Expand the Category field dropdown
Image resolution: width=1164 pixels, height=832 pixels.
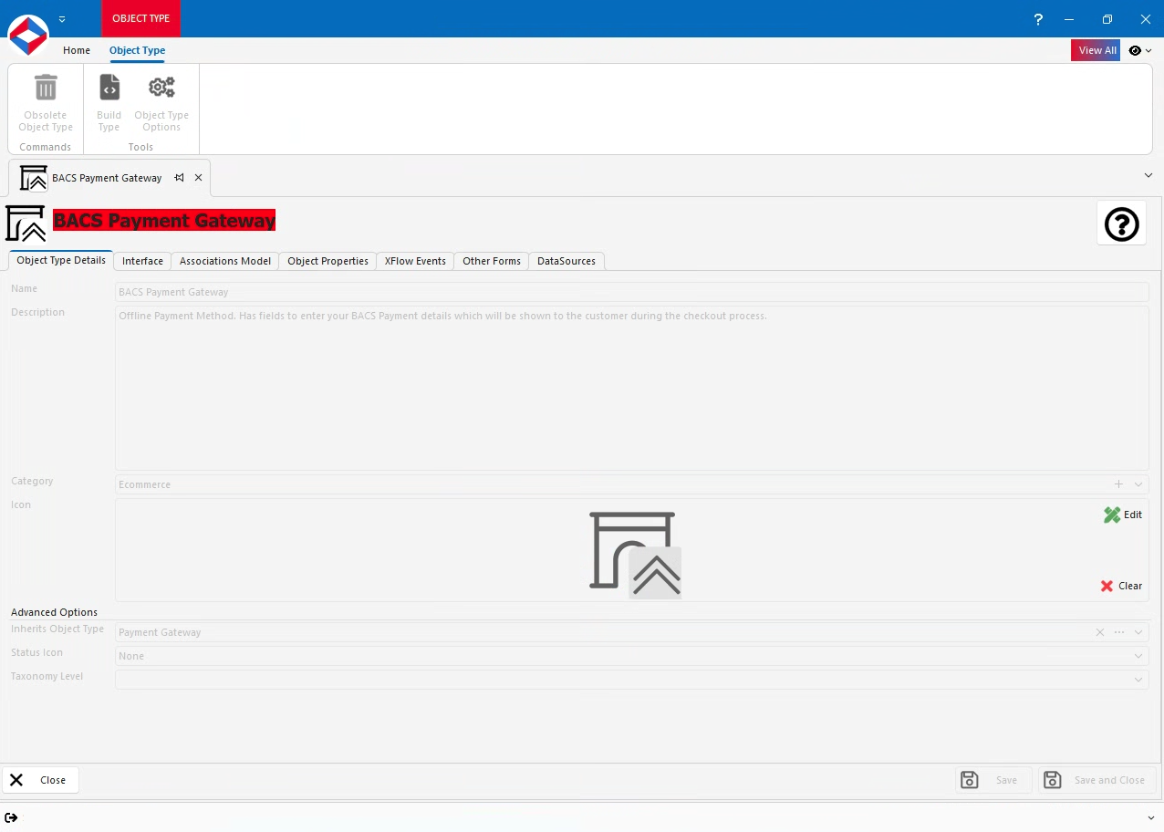(1138, 484)
